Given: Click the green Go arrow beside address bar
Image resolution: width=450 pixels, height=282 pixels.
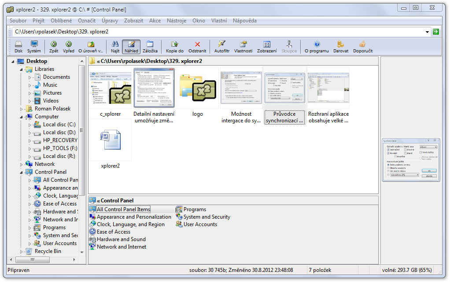Looking at the screenshot, I should tap(435, 32).
